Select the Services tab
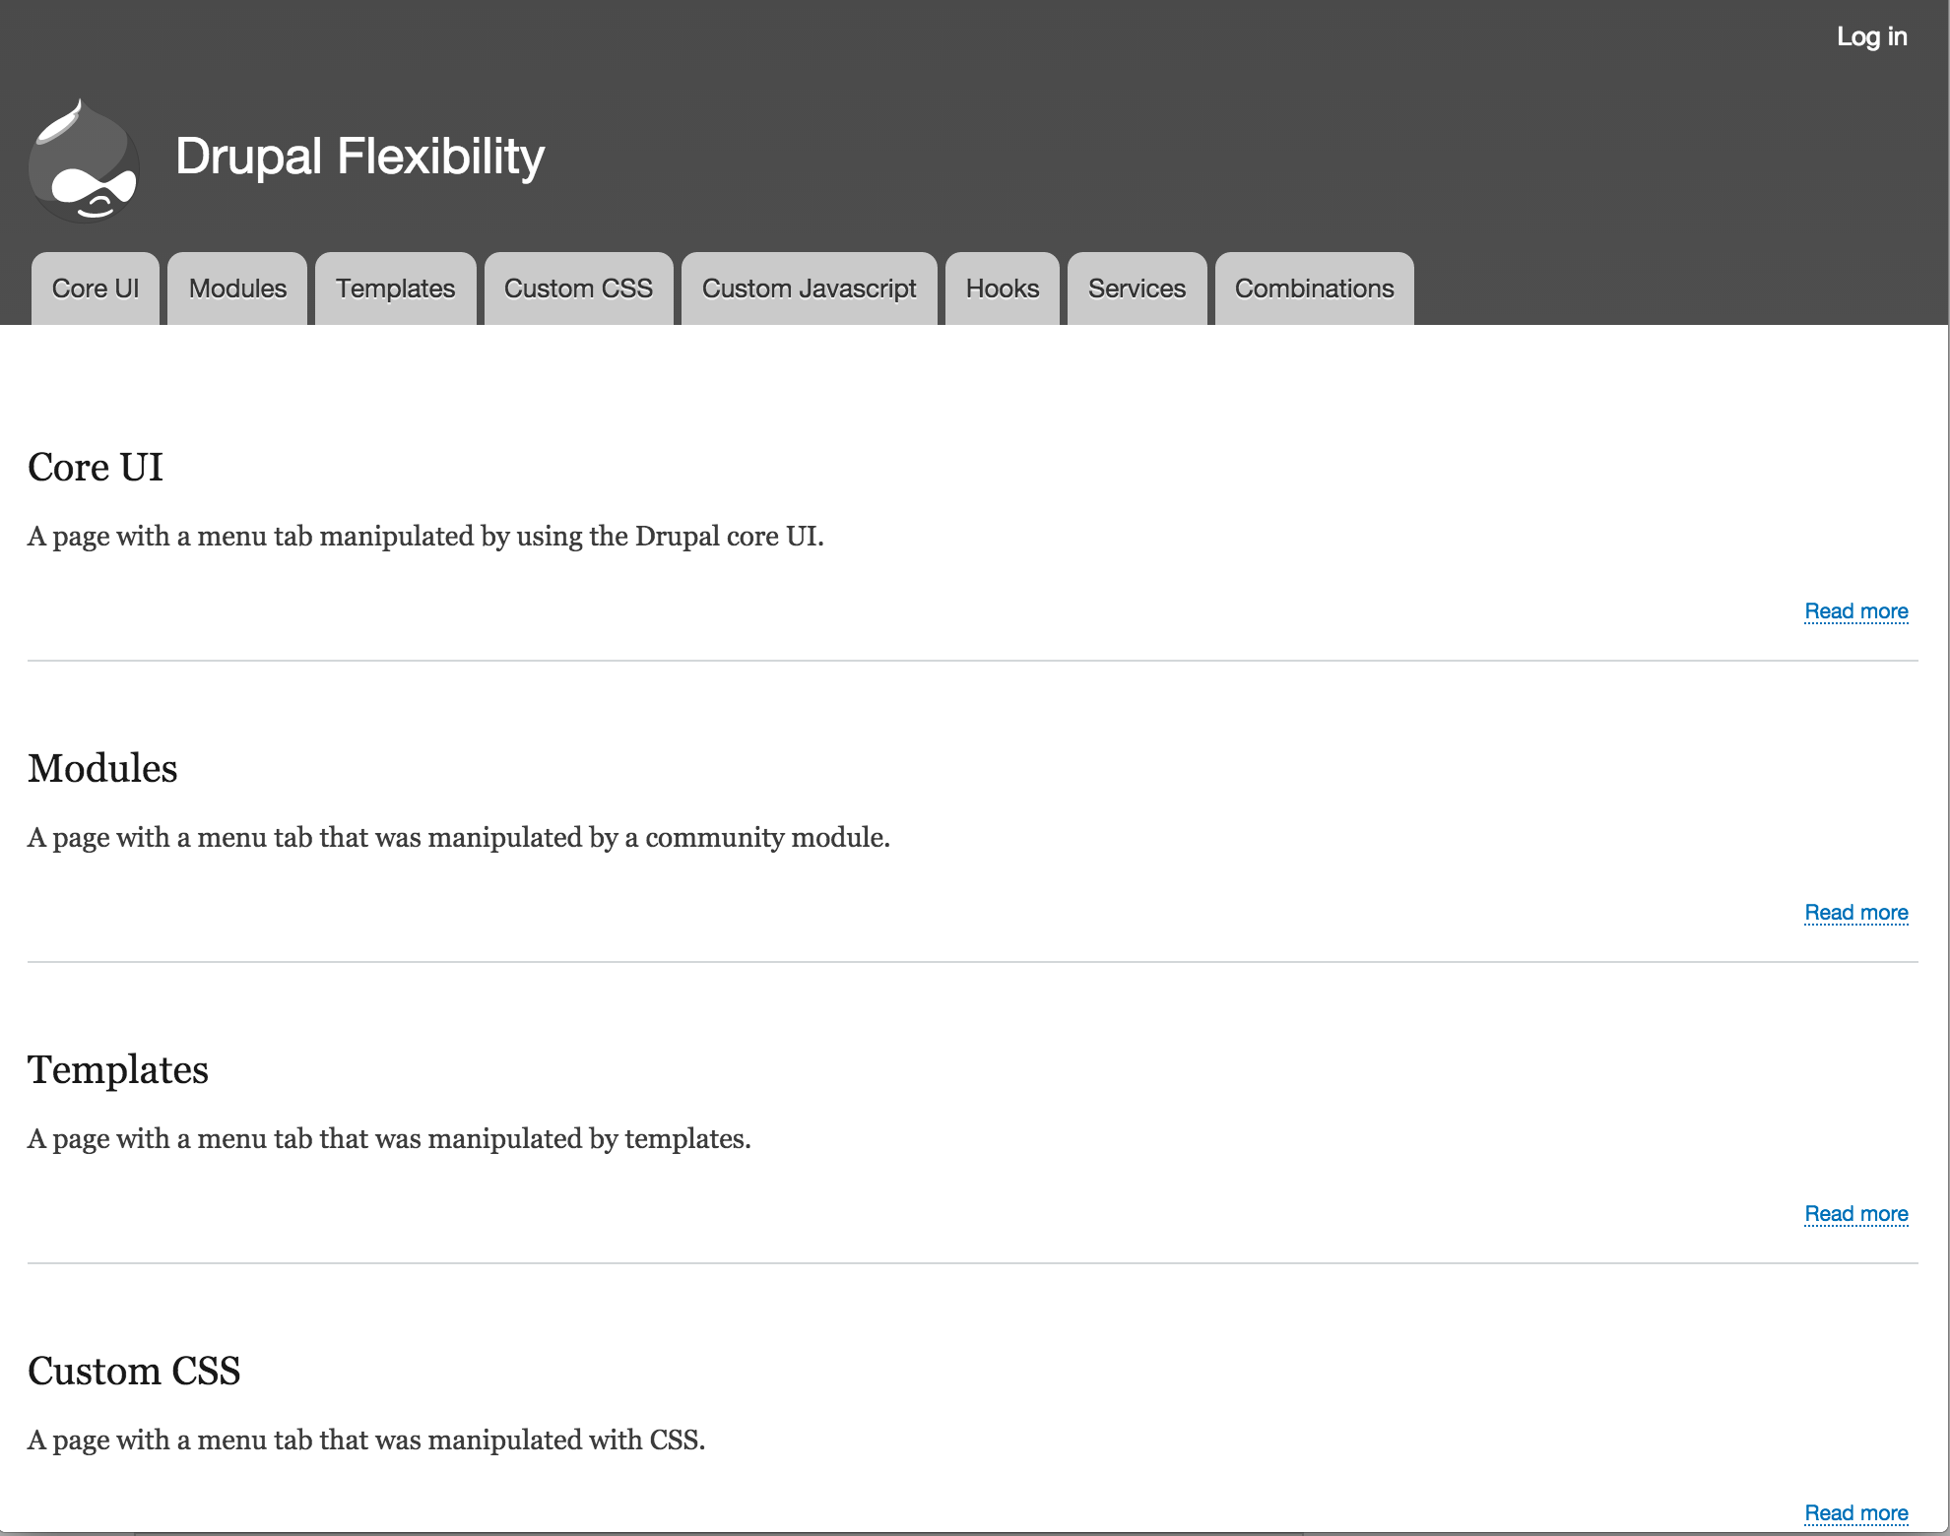1950x1536 pixels. pyautogui.click(x=1136, y=288)
